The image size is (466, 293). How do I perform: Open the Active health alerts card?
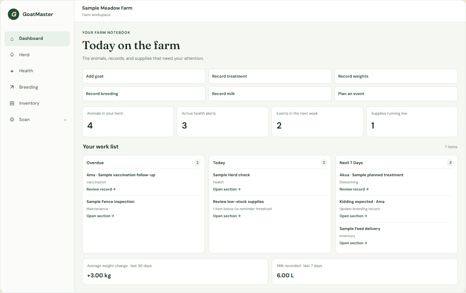pos(223,122)
